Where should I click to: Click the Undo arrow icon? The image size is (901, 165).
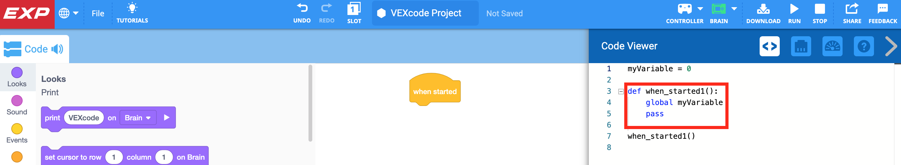click(x=302, y=8)
